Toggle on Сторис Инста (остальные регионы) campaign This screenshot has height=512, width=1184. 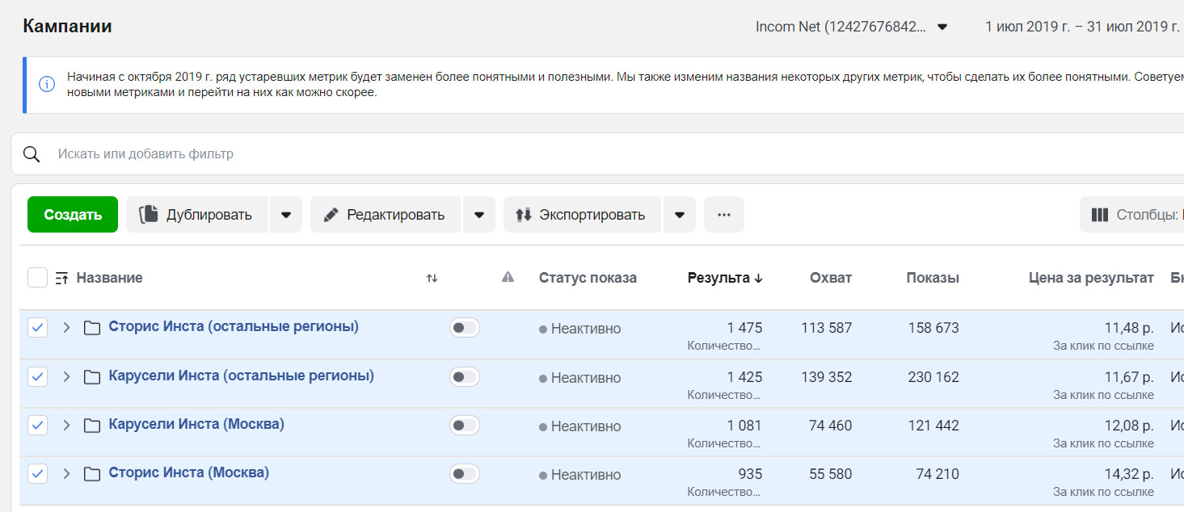coord(464,328)
